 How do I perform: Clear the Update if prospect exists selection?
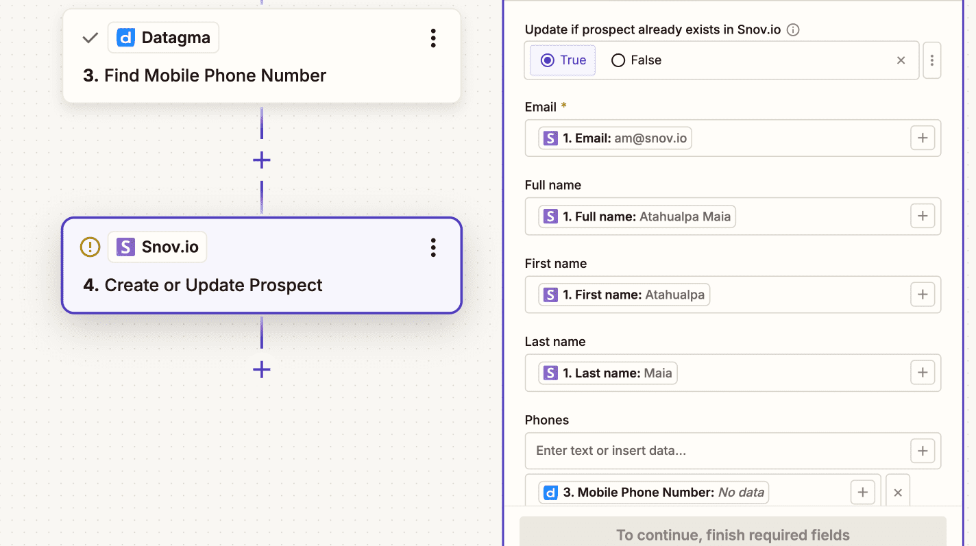coord(901,60)
